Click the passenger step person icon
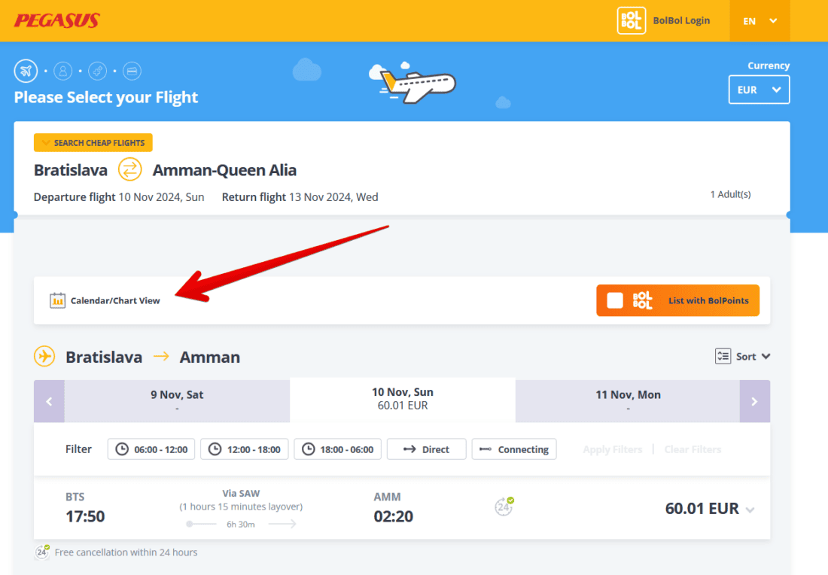 (x=63, y=71)
